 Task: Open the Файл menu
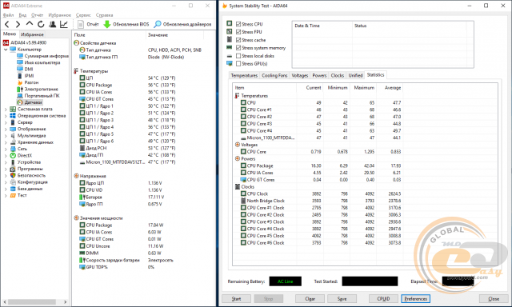[x=9, y=15]
